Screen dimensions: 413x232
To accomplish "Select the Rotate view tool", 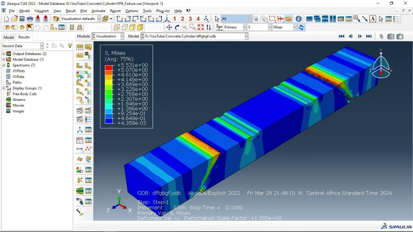I will [177, 27].
